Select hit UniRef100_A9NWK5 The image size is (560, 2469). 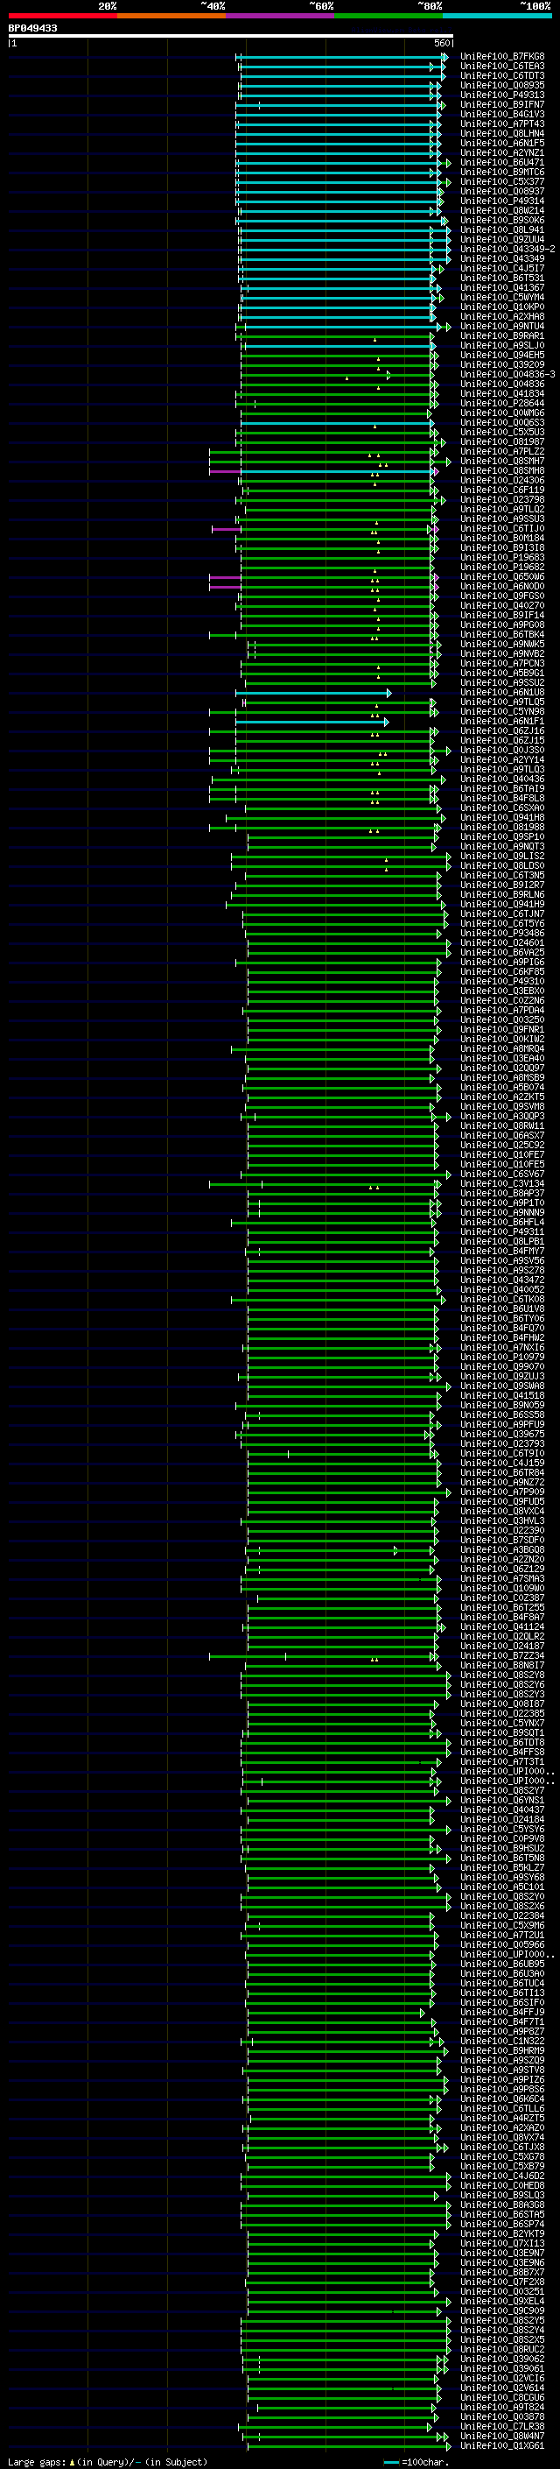click(502, 644)
